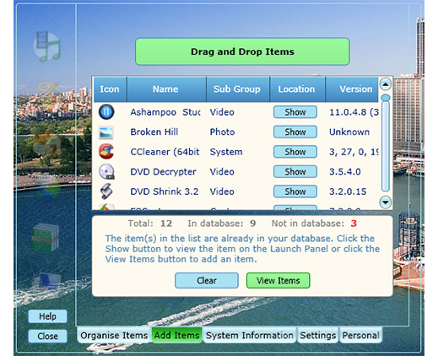
Task: Select the "DVD Decrypter" name cell
Action: tap(163, 171)
